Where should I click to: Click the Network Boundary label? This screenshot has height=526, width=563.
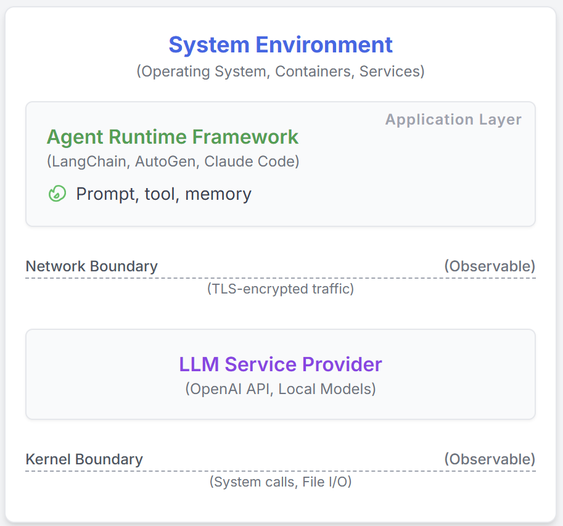91,266
